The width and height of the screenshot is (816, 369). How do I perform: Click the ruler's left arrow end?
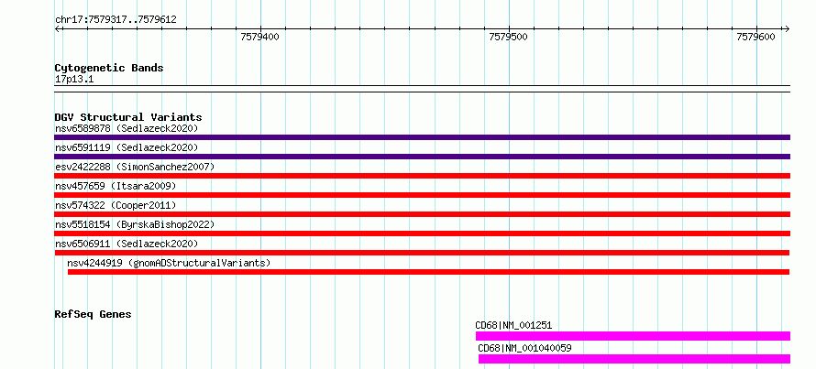tap(57, 28)
